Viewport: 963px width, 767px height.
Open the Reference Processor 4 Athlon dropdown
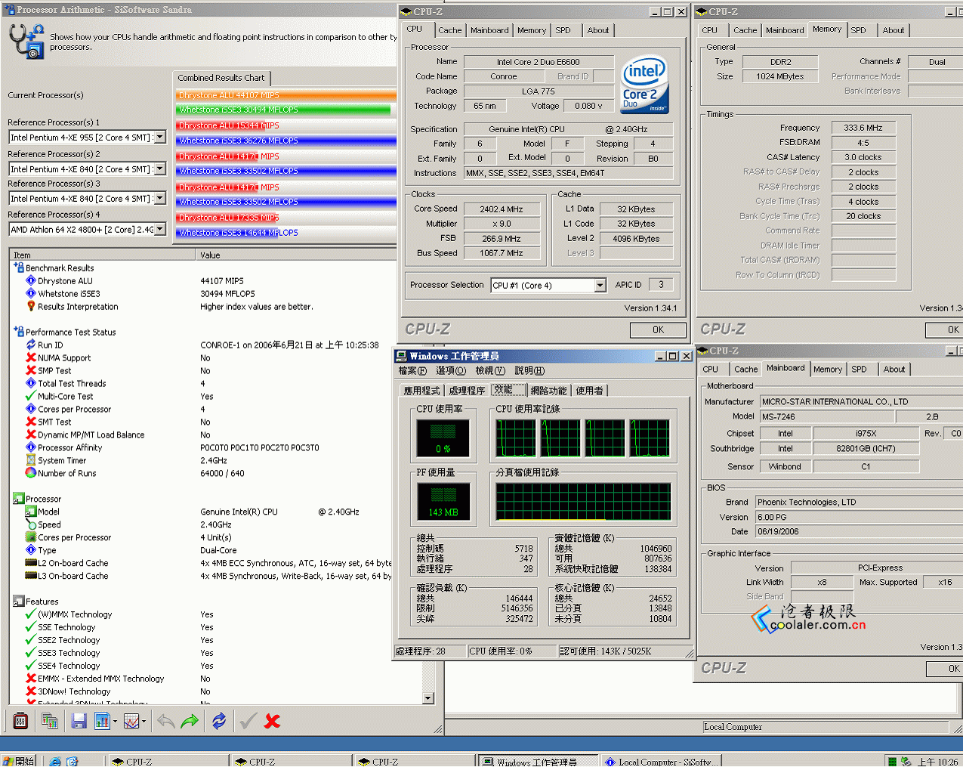point(160,230)
